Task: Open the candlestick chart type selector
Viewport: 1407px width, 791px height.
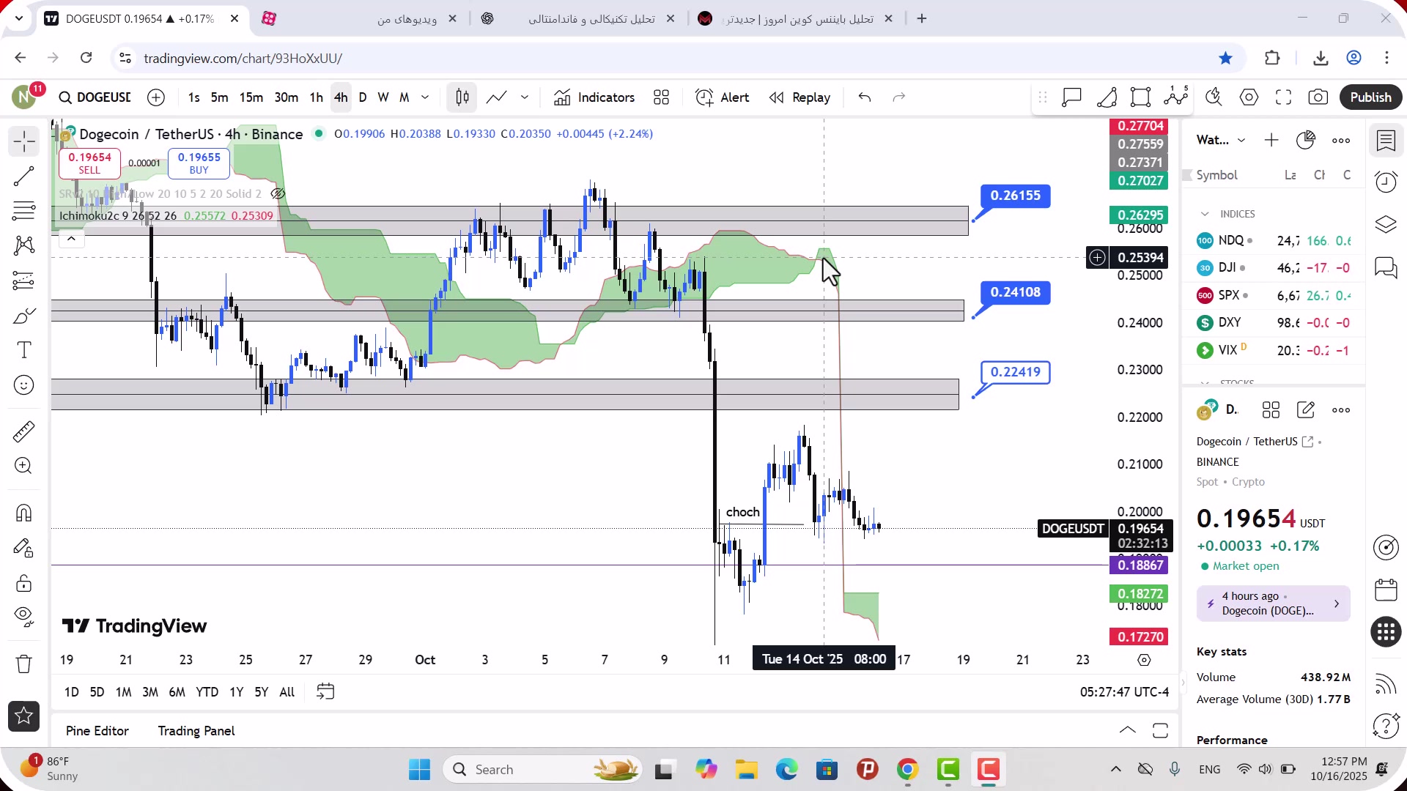Action: [x=462, y=97]
